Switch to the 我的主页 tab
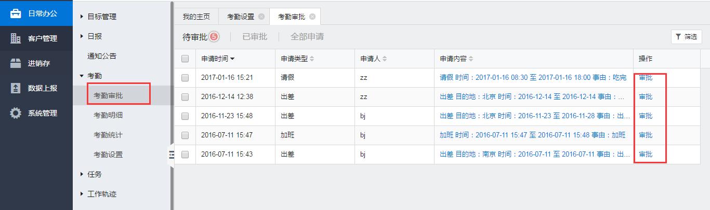 196,17
